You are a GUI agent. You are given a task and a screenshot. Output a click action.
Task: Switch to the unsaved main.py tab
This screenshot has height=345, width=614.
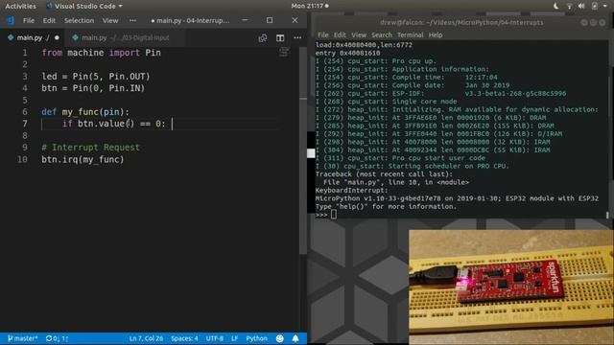[x=33, y=37]
